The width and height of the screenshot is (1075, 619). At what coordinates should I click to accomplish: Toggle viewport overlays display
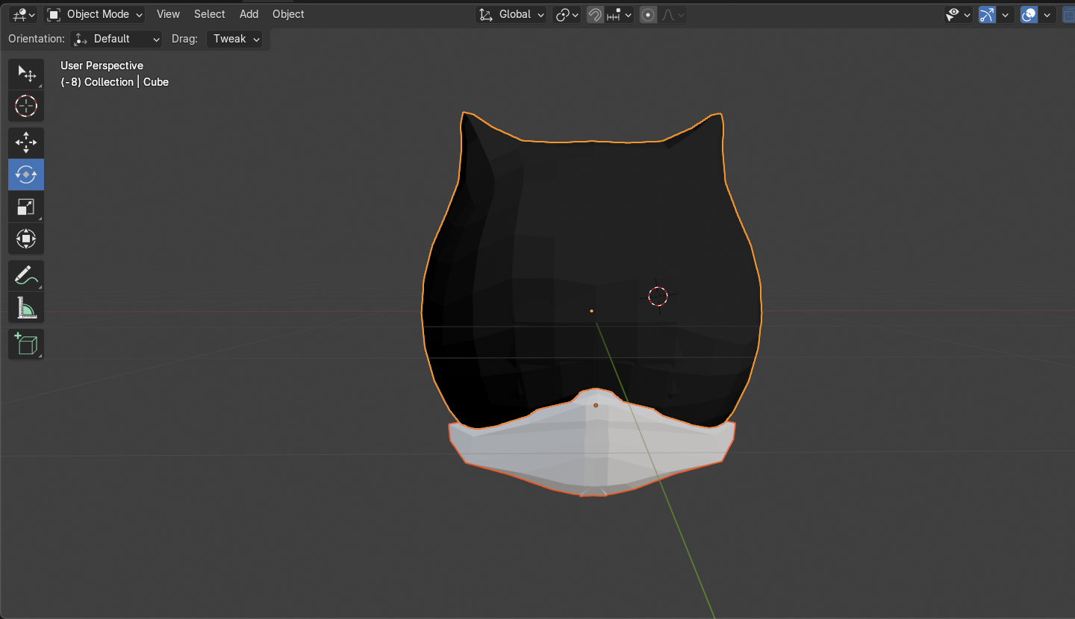click(1029, 15)
